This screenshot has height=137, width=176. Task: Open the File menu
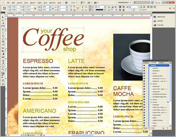tap(8, 3)
